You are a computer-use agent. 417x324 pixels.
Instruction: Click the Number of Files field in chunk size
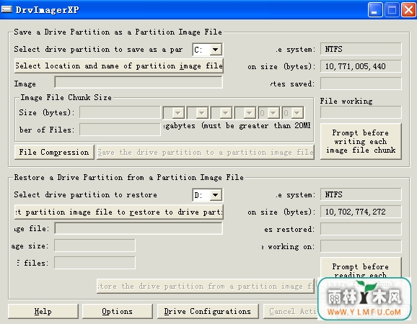pos(120,130)
